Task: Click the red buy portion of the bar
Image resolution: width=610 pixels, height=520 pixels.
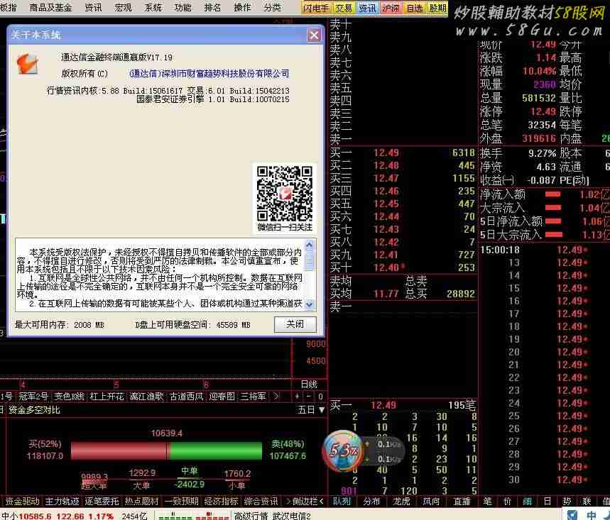Action: pos(120,450)
